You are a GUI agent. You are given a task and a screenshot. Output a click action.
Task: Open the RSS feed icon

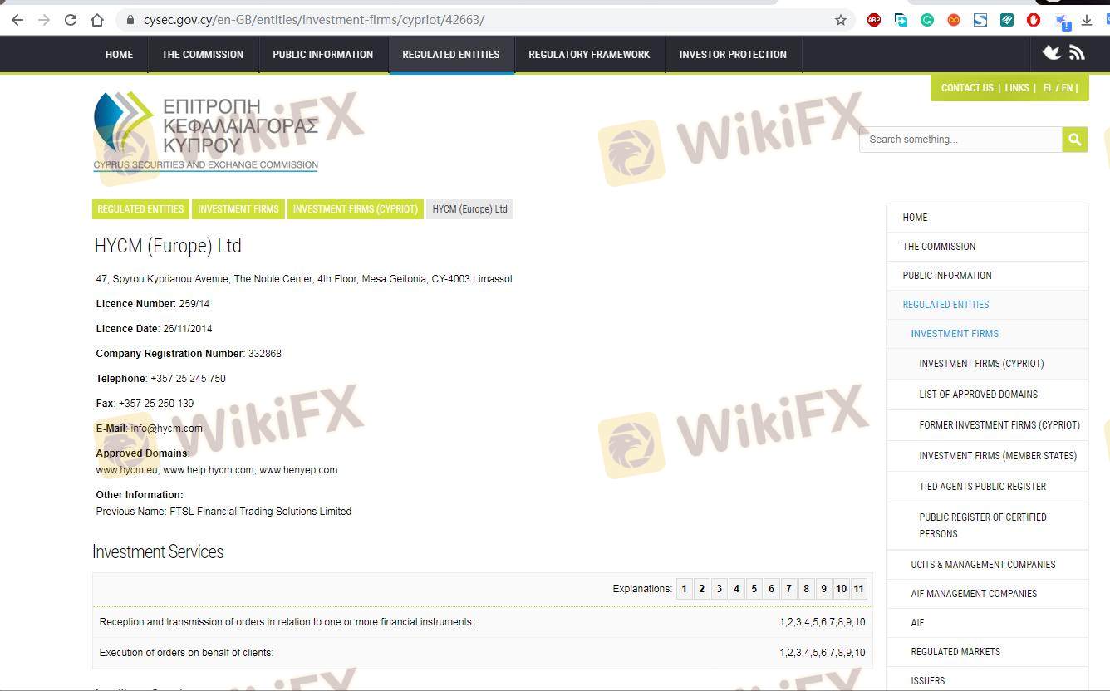1077,53
